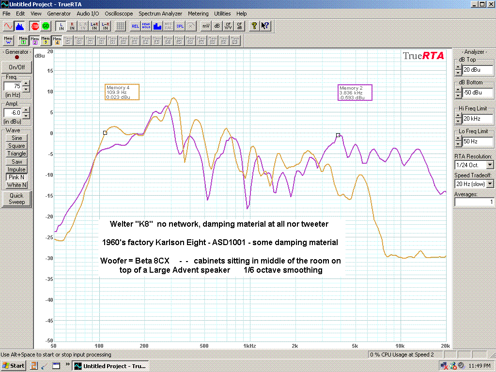The width and height of the screenshot is (496, 372).
Task: Click Memory 4 cursor marker on graph
Action: point(105,133)
